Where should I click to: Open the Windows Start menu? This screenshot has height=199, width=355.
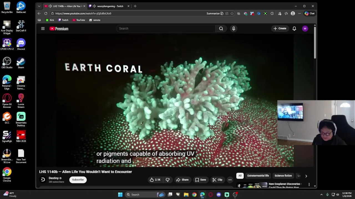(120, 195)
